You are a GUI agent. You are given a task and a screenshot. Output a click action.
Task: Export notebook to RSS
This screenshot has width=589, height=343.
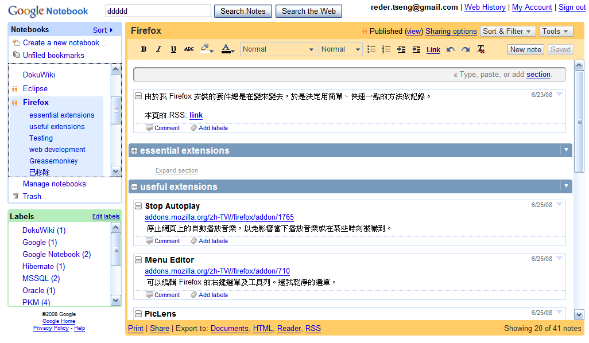coord(313,329)
